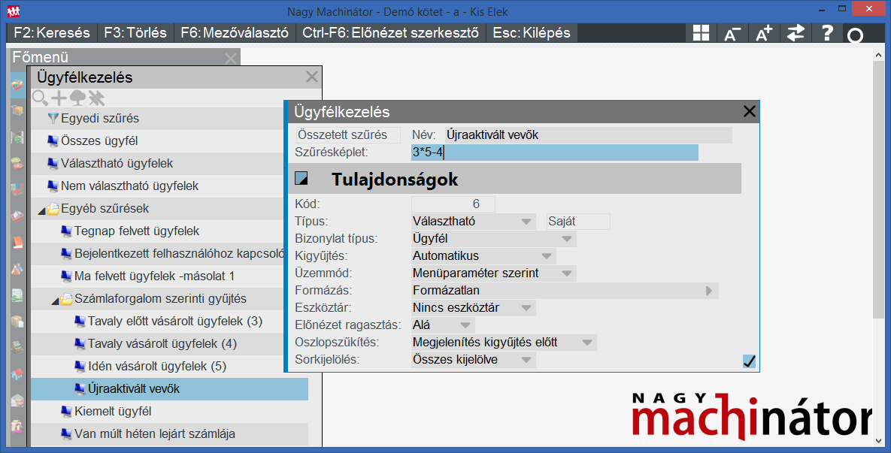891x453 pixels.
Task: Open the tree view icon in the filter toolbar
Action: (x=77, y=98)
